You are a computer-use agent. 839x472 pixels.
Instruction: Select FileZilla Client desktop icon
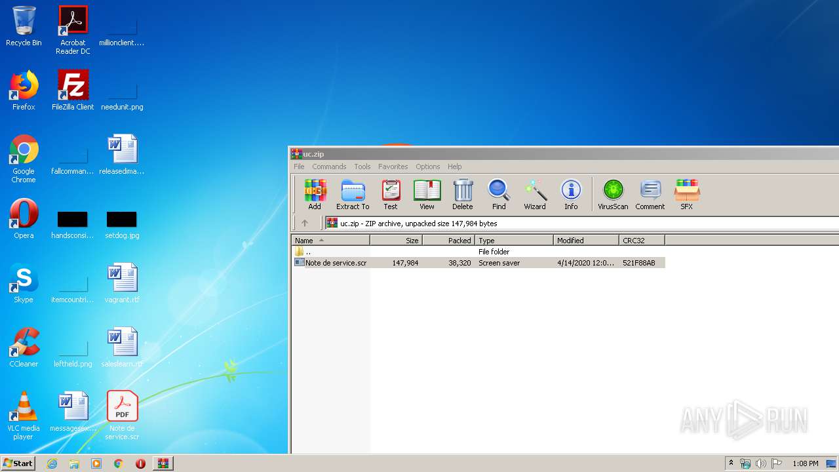pos(73,90)
